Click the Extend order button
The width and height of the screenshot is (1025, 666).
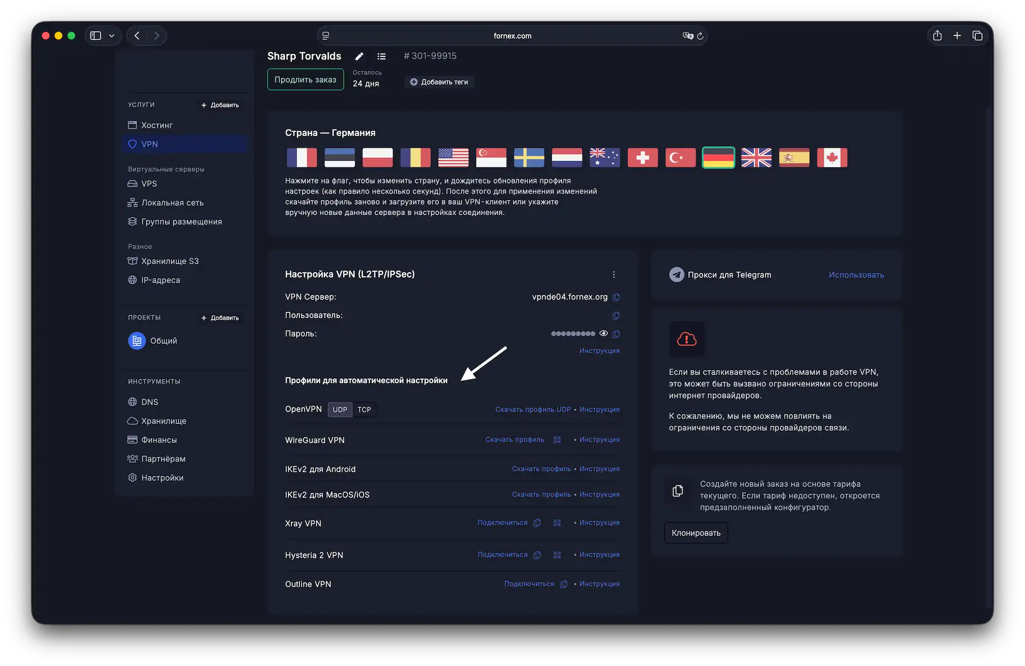click(x=305, y=80)
